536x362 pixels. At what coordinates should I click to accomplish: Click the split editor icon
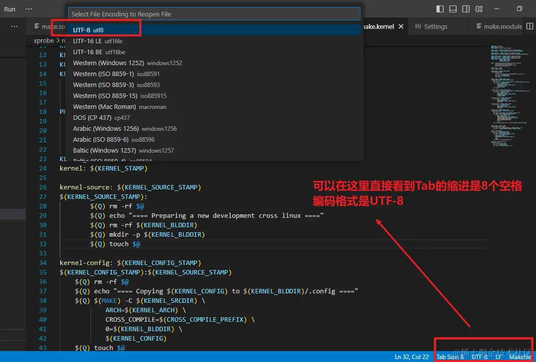(x=530, y=26)
